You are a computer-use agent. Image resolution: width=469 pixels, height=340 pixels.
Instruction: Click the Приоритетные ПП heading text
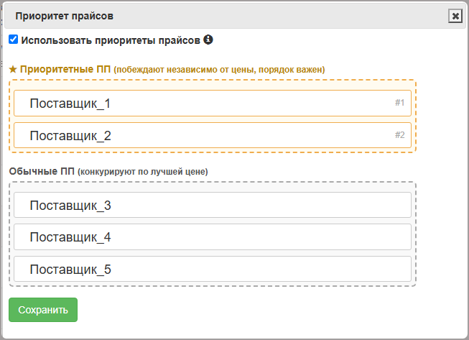click(x=65, y=69)
